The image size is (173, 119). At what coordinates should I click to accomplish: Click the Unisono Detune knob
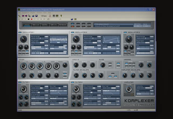coord(141,65)
